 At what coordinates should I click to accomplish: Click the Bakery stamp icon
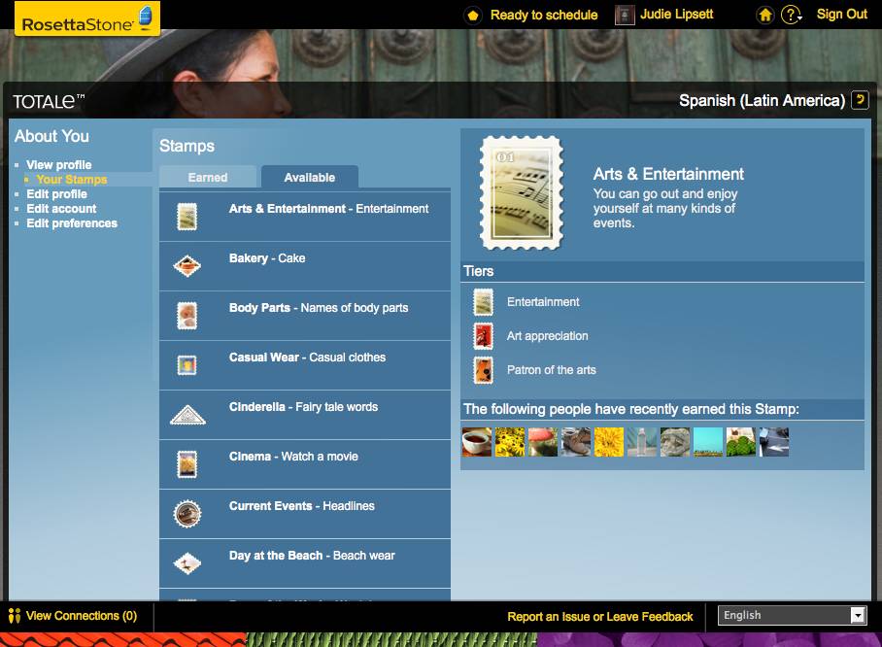[187, 265]
